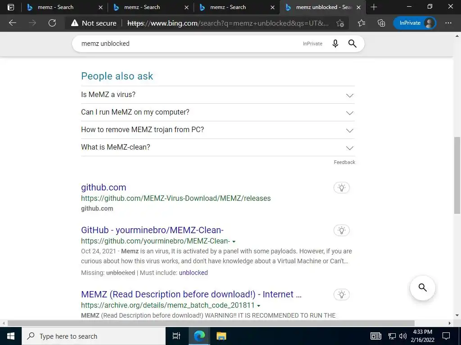Close the memz unblocked tab
461x345 pixels.
pos(358,7)
